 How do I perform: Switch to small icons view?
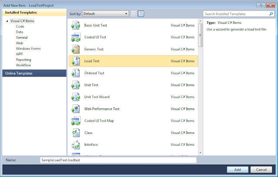pyautogui.click(x=134, y=13)
